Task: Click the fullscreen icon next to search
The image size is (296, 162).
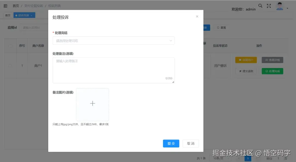Action: 269,5
